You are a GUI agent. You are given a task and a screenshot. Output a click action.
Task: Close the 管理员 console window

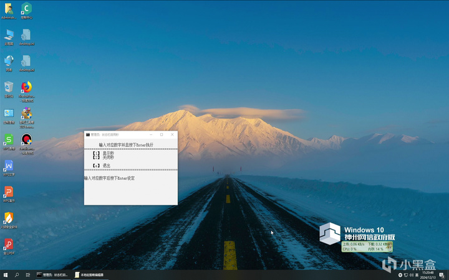pos(172,134)
